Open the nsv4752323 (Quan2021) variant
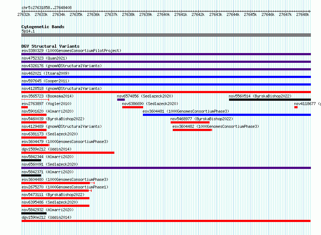321x235 pixels. 44,58
